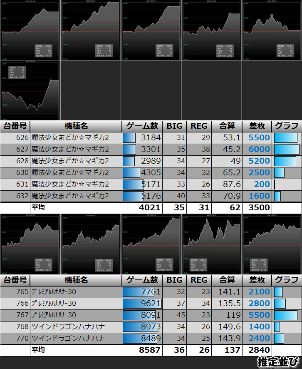
Task: Click the combined rate 141.1 in row 765
Action: 229,292
